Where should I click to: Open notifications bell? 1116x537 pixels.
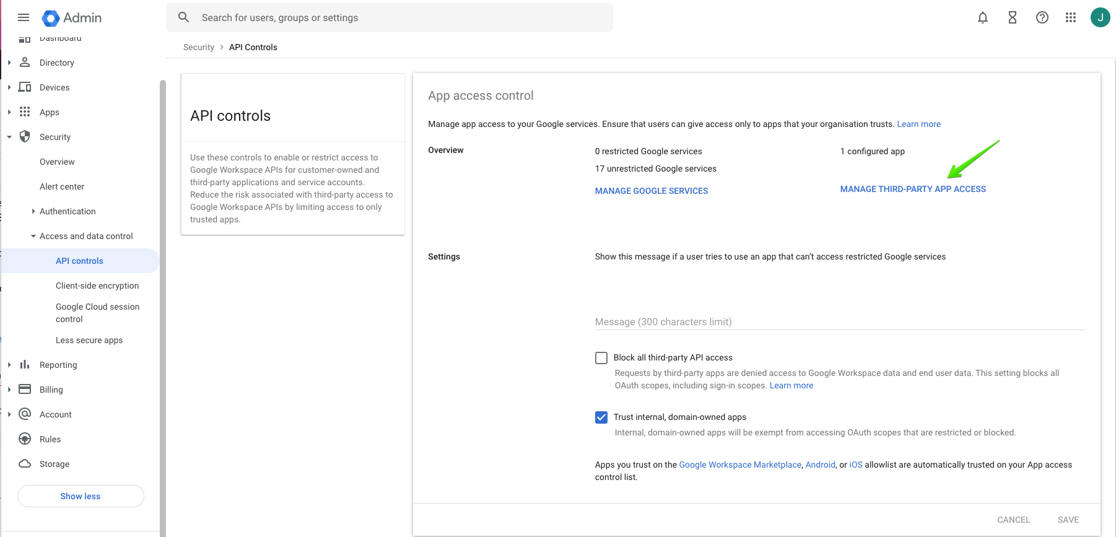[x=982, y=17]
